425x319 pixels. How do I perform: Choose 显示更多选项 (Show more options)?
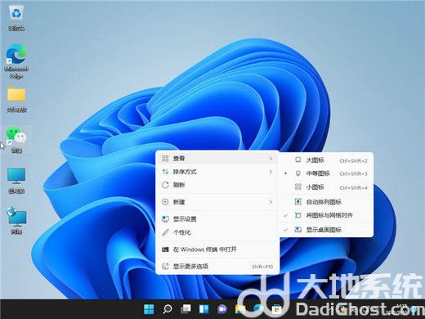[x=217, y=266]
